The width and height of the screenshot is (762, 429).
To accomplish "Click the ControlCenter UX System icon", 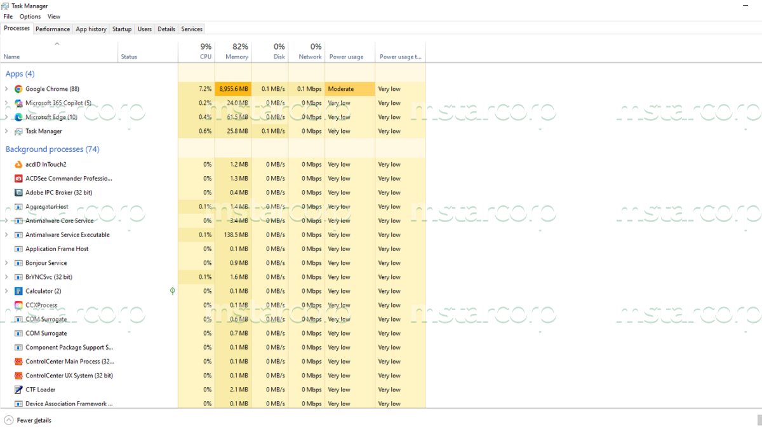I will [18, 376].
